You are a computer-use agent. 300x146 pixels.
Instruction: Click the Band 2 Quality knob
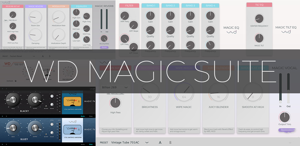click(170, 30)
